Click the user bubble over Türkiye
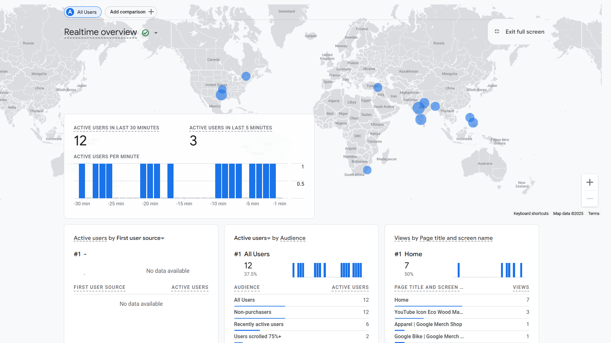Screen dimensions: 611x343 tap(378, 87)
